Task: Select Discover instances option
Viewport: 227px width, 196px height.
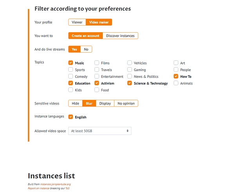Action: point(120,36)
